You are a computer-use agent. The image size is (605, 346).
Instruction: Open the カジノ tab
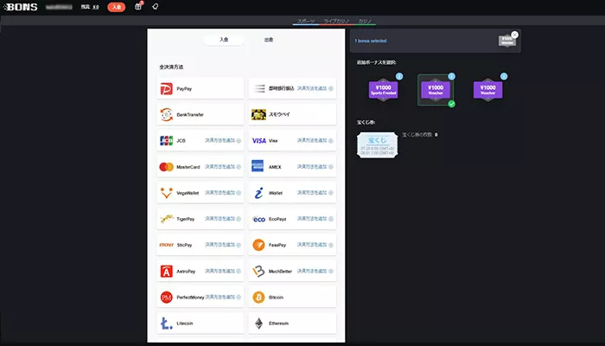click(365, 22)
